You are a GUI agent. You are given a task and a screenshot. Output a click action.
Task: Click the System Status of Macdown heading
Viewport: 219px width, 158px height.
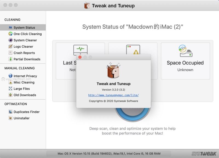[133, 27]
